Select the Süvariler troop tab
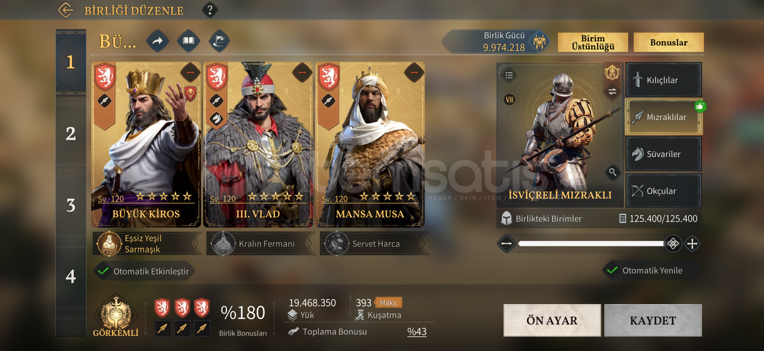The image size is (764, 351). pyautogui.click(x=663, y=154)
